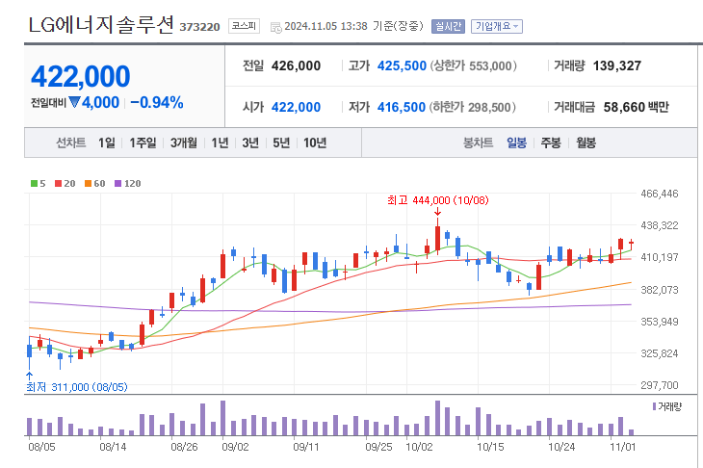Click the 297,700 price axis label

(660, 385)
